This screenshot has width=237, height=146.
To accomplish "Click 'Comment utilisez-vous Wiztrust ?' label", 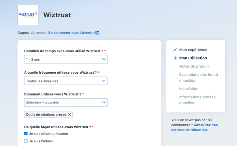I will pos(53,94).
